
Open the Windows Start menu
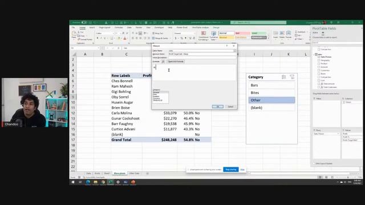73,182
